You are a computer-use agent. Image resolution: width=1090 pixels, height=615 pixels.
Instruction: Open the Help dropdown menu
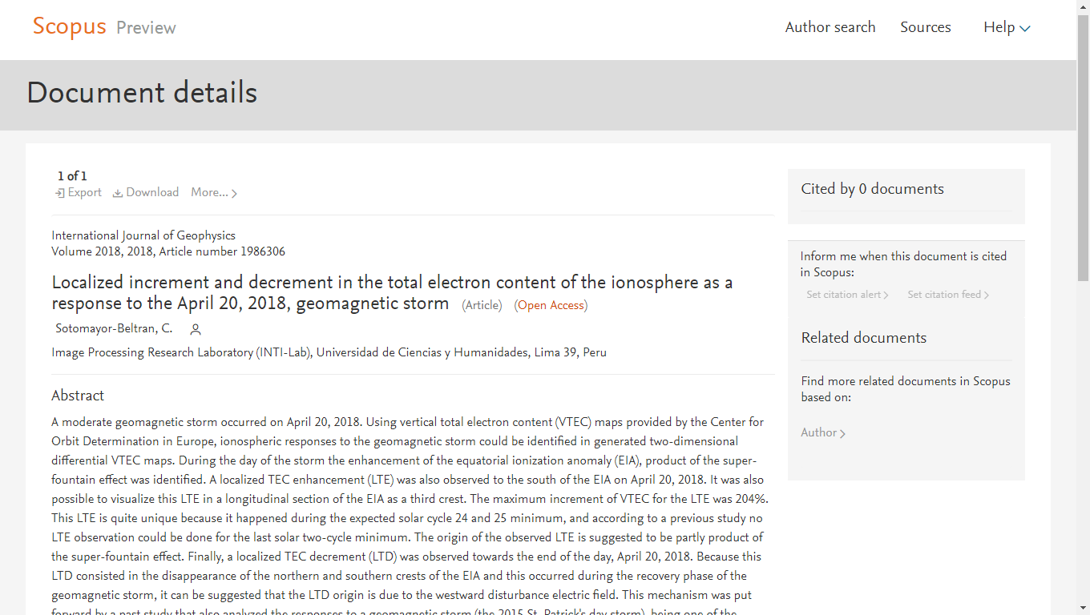(x=1007, y=27)
